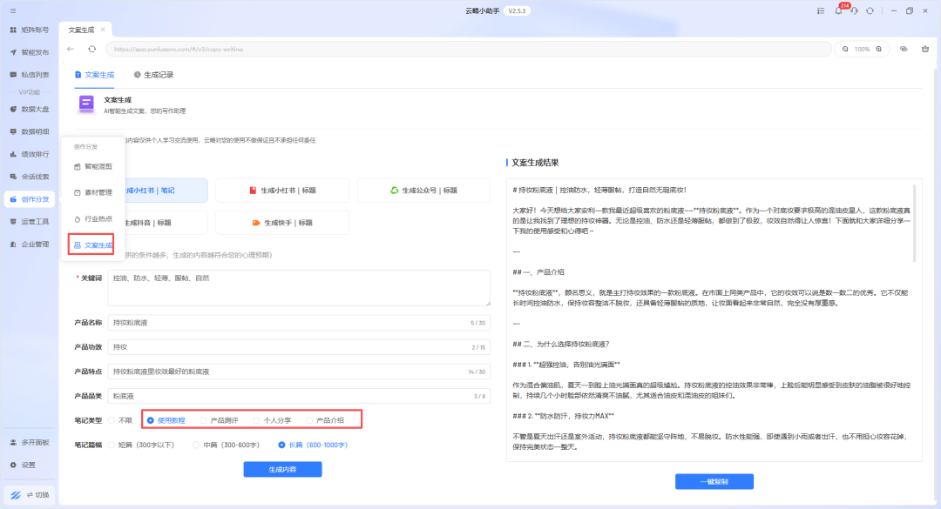
Task: Select the 产品测评 note type
Action: tap(225, 420)
